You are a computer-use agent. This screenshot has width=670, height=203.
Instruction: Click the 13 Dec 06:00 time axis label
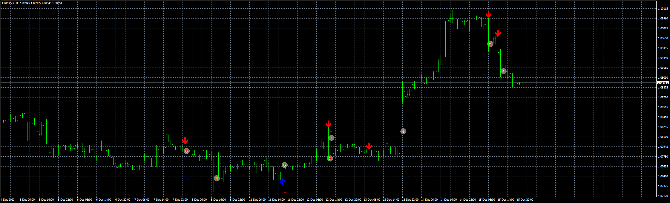(x=372, y=200)
